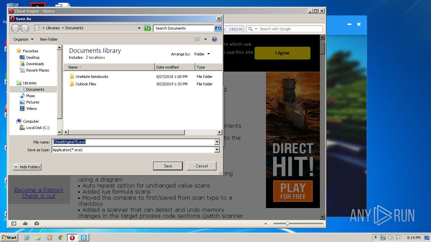Open Recent Places under Favorites

38,70
